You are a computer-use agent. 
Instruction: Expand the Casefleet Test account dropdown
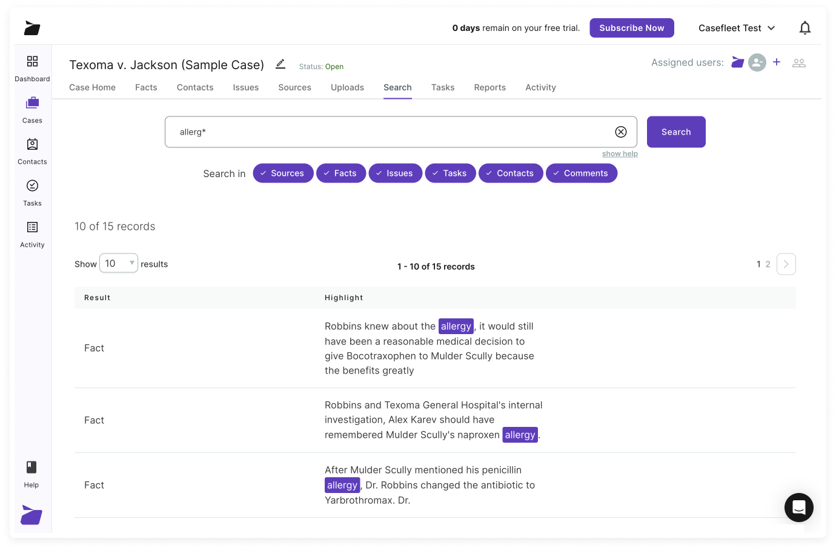737,28
